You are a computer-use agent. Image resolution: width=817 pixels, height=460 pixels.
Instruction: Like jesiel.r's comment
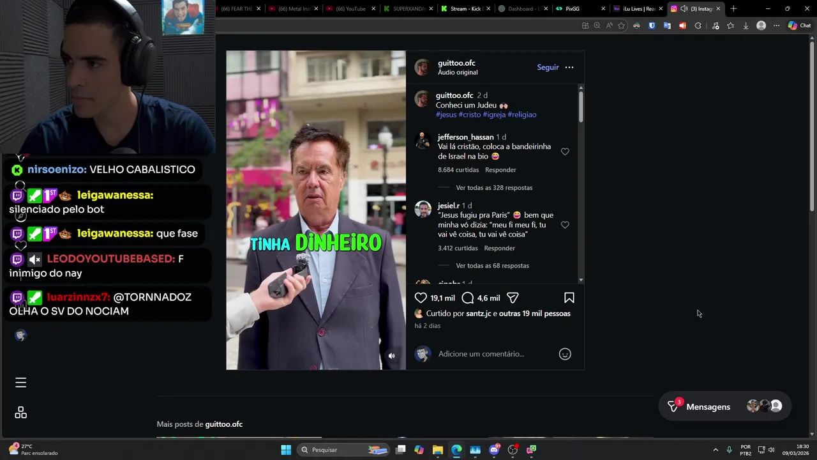[565, 225]
